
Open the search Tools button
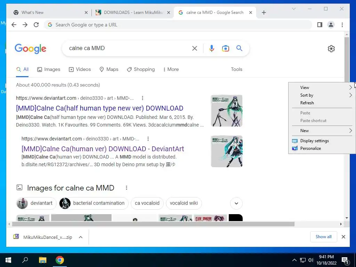coord(236,69)
